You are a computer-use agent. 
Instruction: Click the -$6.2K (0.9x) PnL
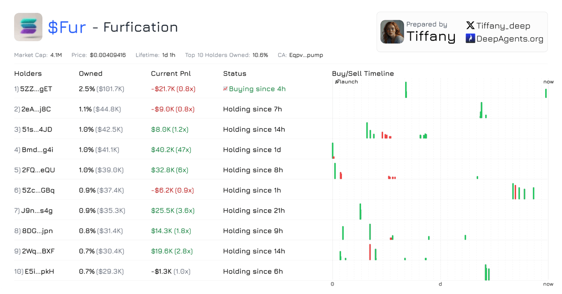click(172, 190)
